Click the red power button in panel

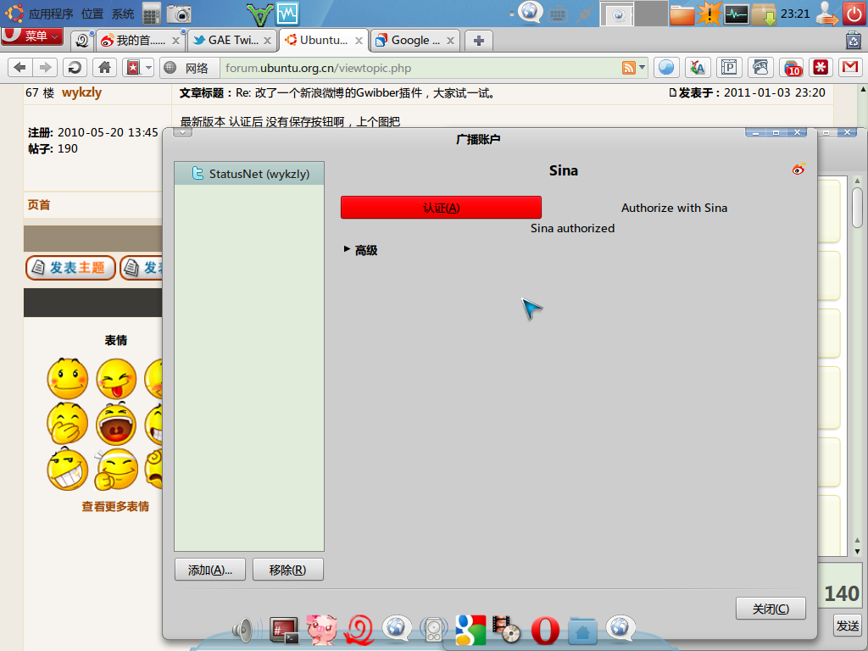coord(854,14)
